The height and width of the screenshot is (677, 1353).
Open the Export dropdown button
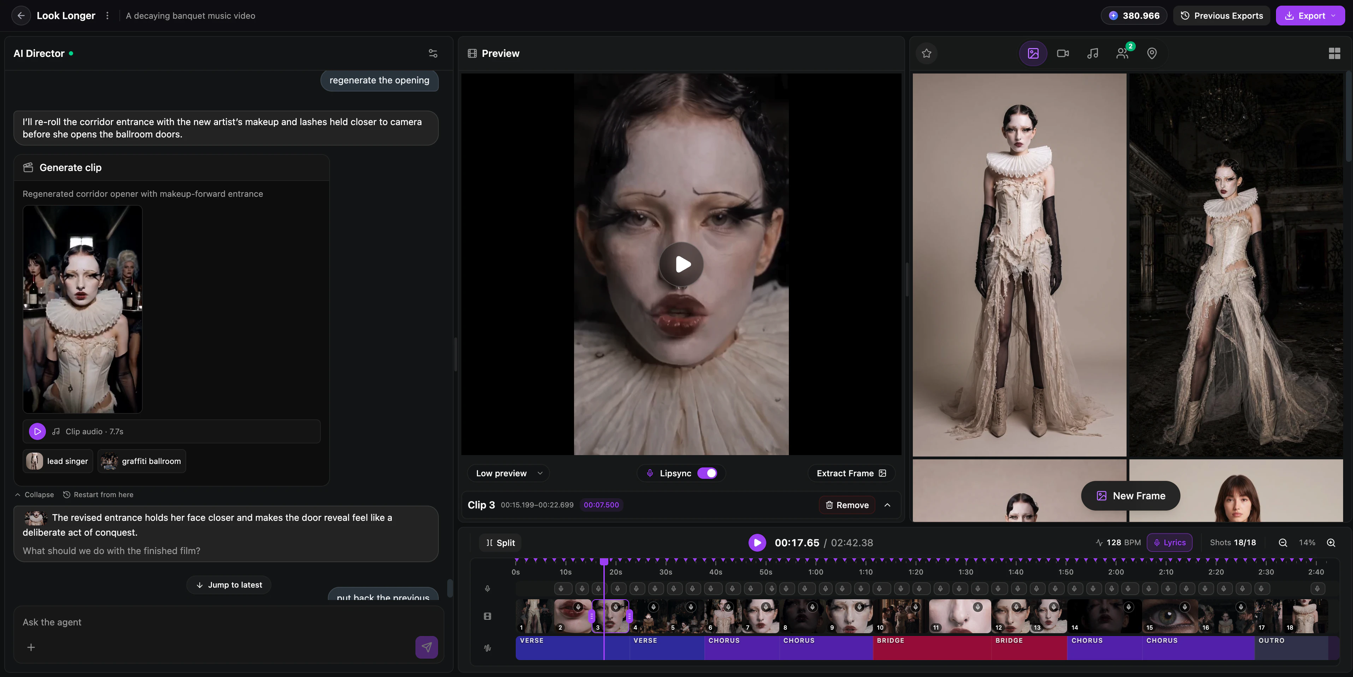click(x=1311, y=16)
